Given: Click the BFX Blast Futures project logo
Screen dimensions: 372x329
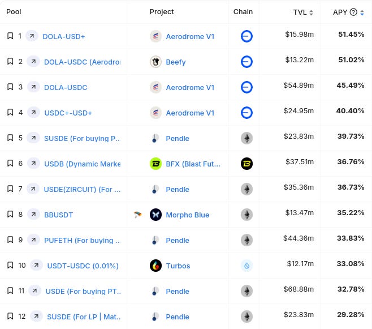Looking at the screenshot, I should click(155, 164).
